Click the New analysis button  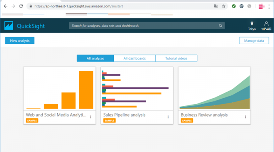pyautogui.click(x=20, y=40)
